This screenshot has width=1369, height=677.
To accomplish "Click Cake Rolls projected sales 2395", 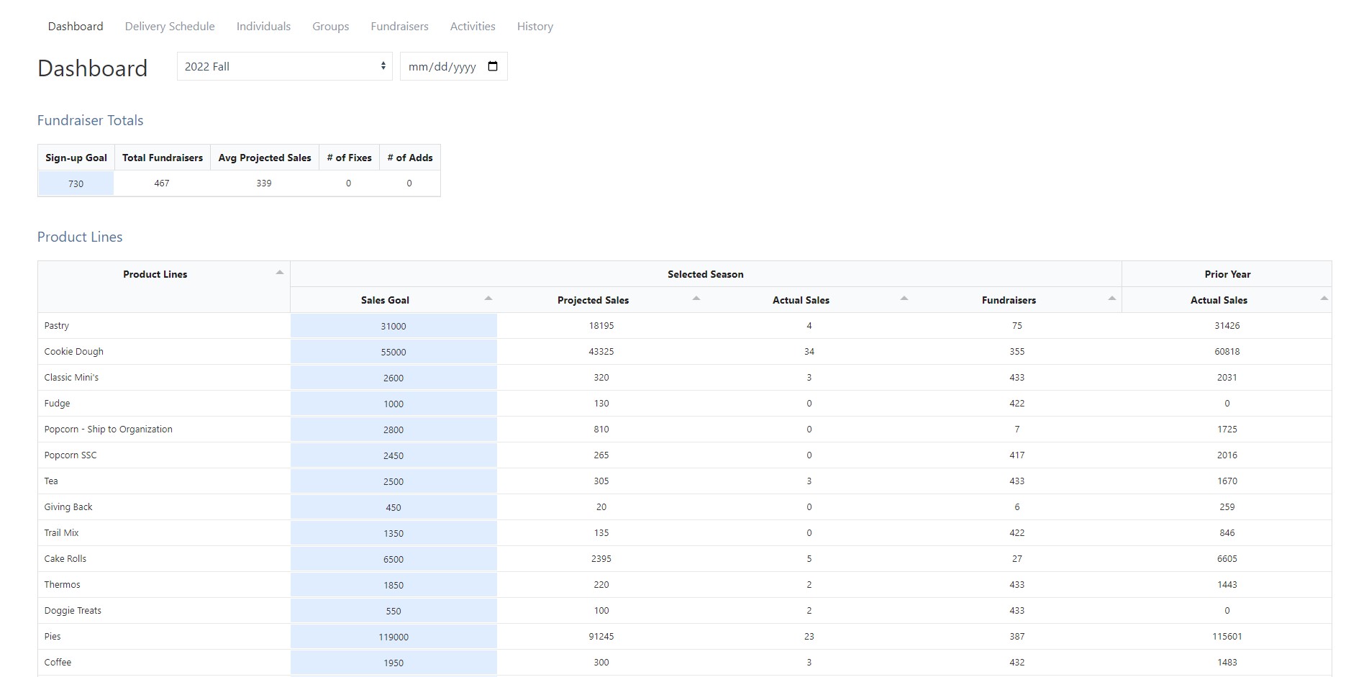I will click(x=601, y=558).
